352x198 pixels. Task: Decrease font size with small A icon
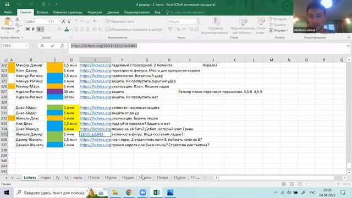pos(69,21)
